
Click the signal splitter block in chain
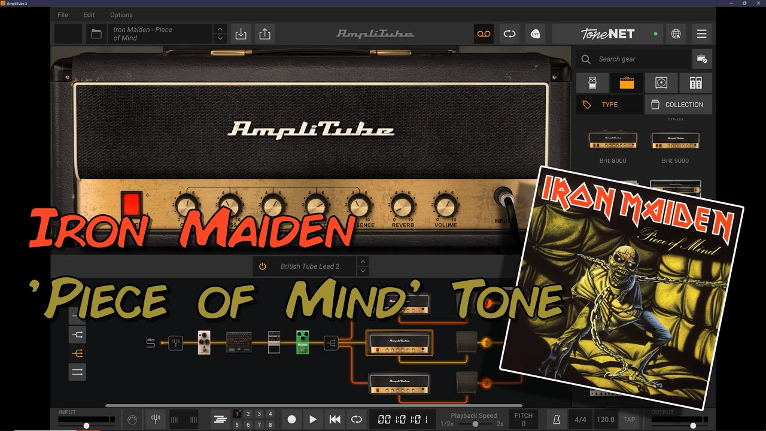tap(331, 343)
